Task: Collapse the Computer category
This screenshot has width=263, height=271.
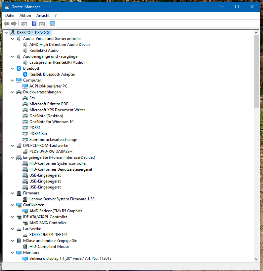Action: pos(13,80)
